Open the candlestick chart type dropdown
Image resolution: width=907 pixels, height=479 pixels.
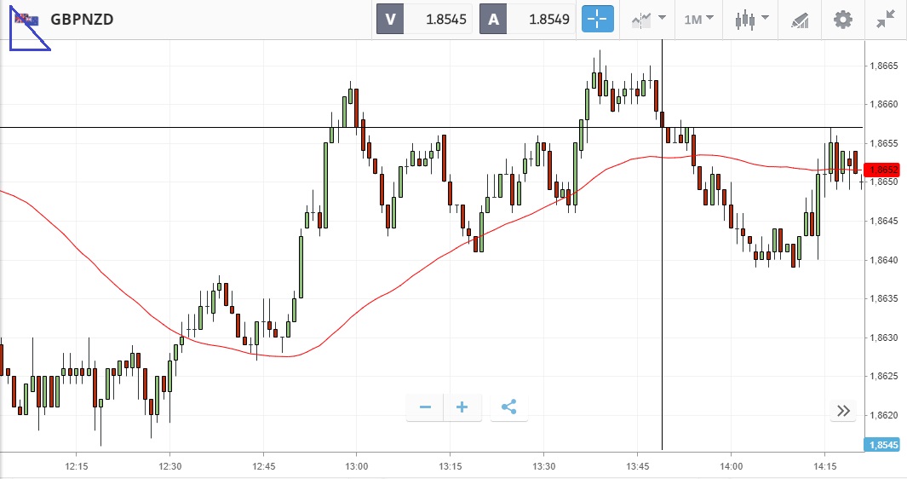point(752,19)
